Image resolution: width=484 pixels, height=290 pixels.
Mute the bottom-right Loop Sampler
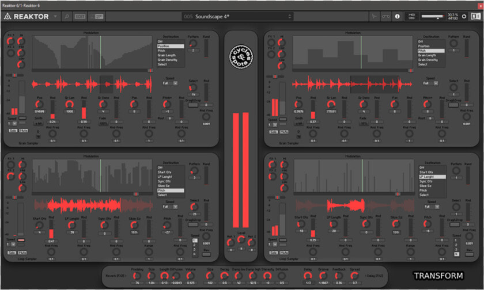pos(284,253)
